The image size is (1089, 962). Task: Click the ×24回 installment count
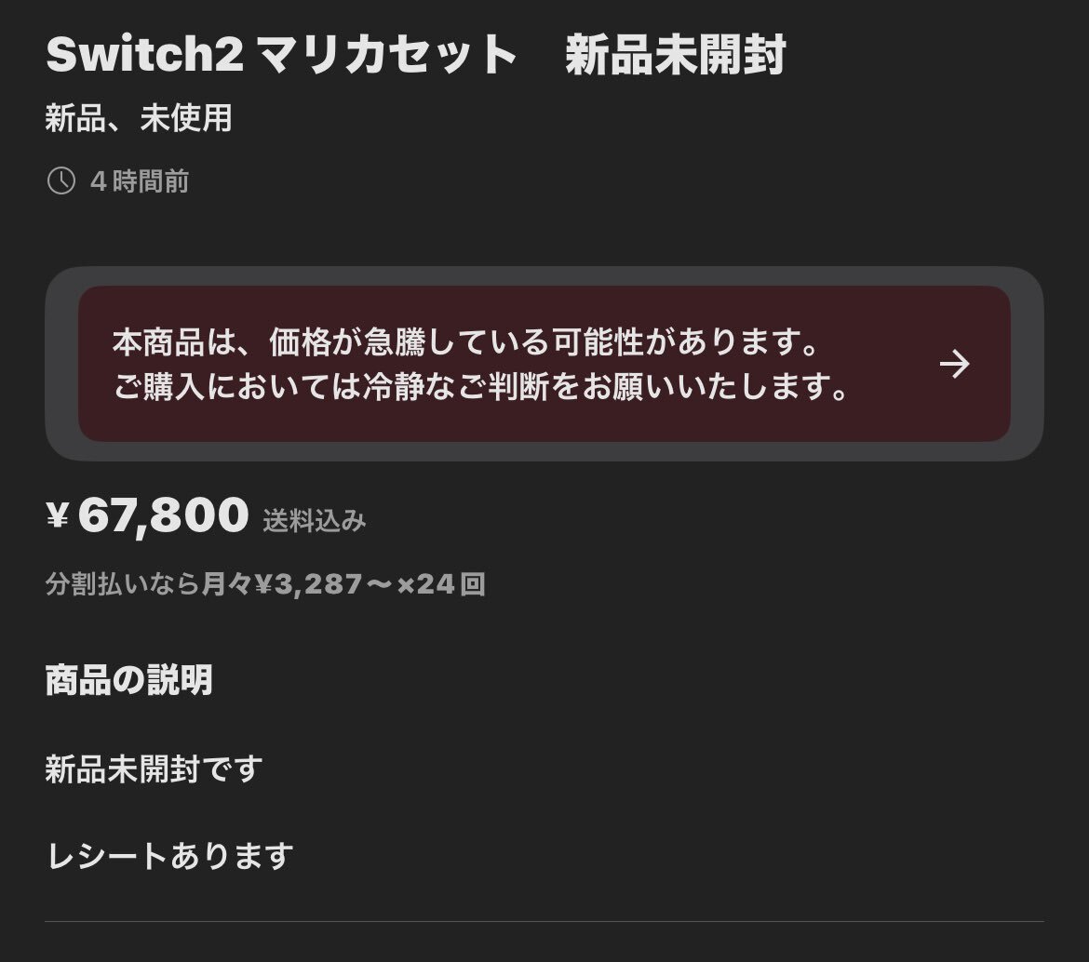pyautogui.click(x=440, y=584)
